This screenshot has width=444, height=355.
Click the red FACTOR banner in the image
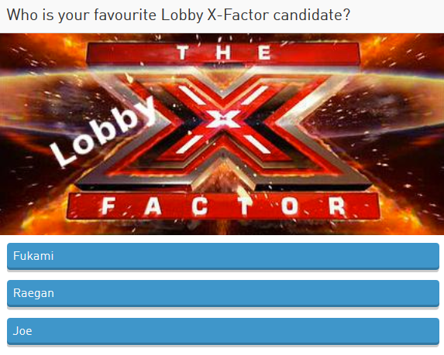[223, 207]
